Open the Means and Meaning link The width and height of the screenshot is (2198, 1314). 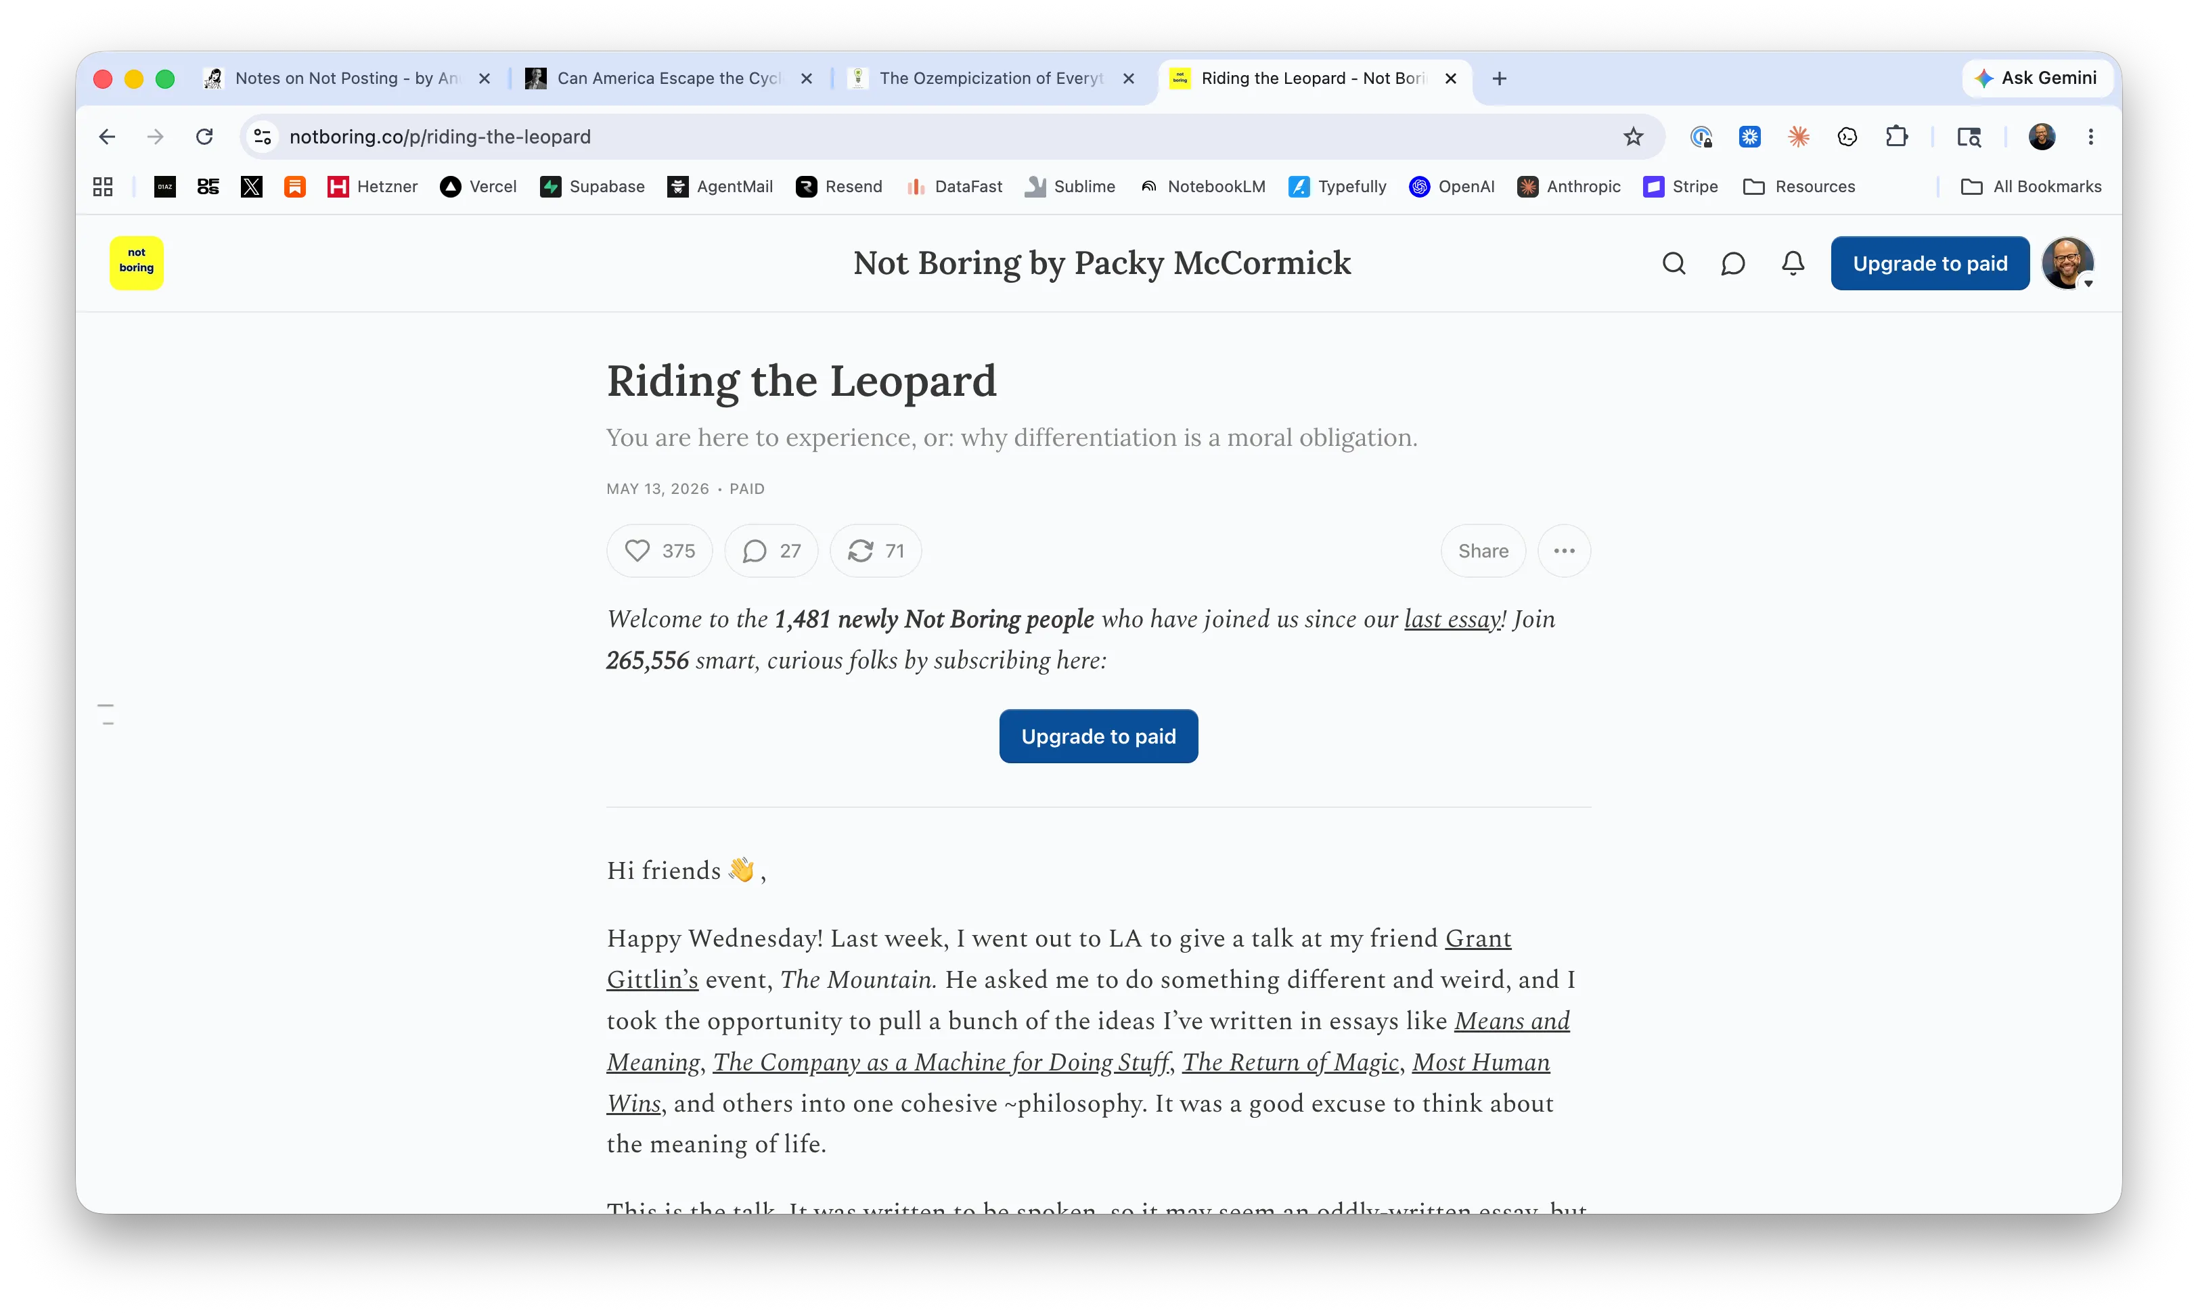(1512, 1020)
